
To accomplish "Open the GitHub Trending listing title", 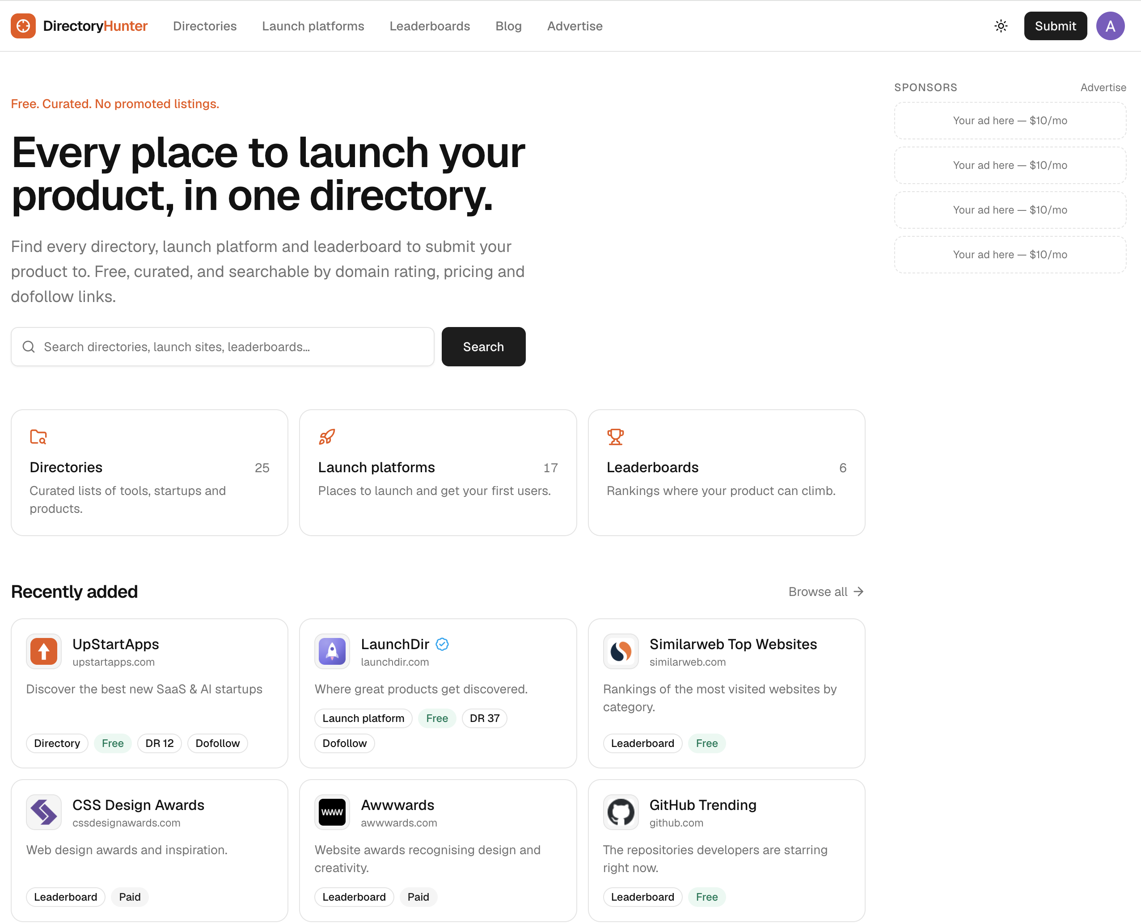I will pos(702,805).
